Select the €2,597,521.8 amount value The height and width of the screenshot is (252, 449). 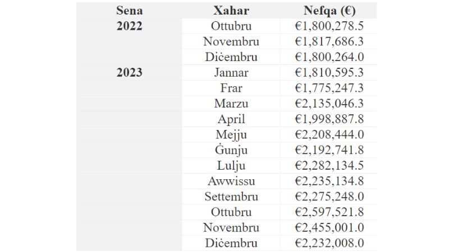[x=328, y=212]
